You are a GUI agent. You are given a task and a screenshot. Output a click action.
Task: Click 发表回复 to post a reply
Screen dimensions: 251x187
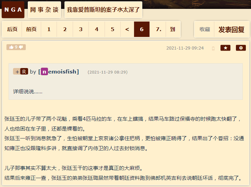point(231,29)
